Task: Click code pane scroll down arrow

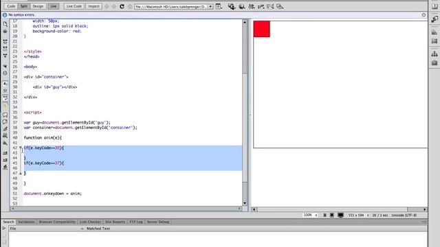Action: click(x=245, y=203)
